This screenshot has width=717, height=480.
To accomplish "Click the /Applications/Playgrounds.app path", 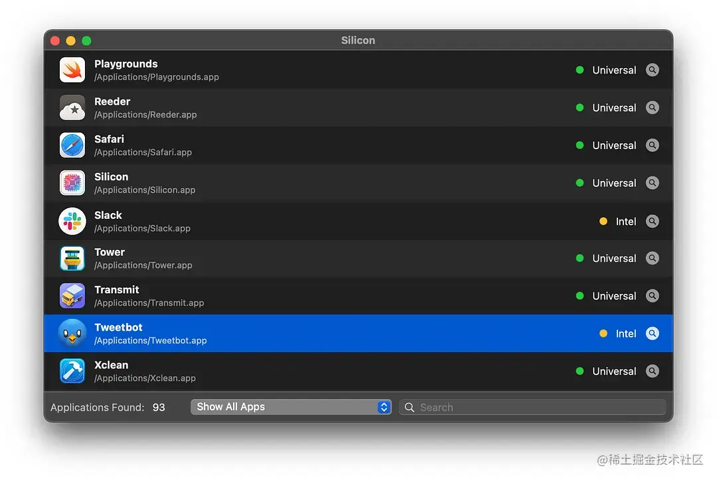I will pos(157,77).
